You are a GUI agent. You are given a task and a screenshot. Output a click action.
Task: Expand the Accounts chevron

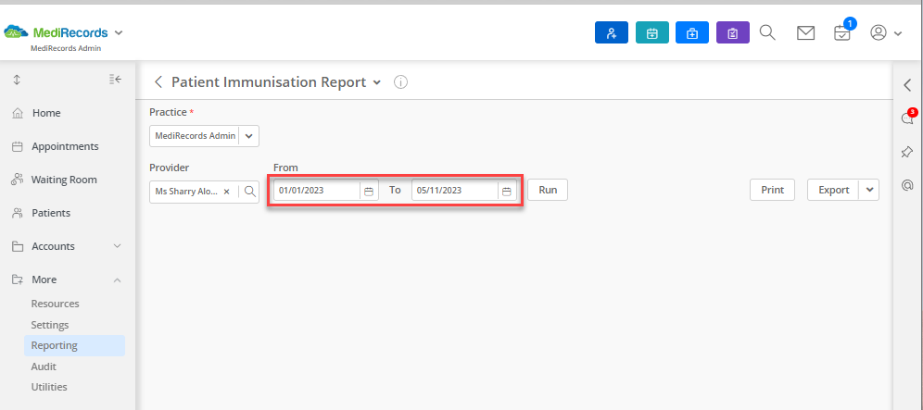click(117, 246)
